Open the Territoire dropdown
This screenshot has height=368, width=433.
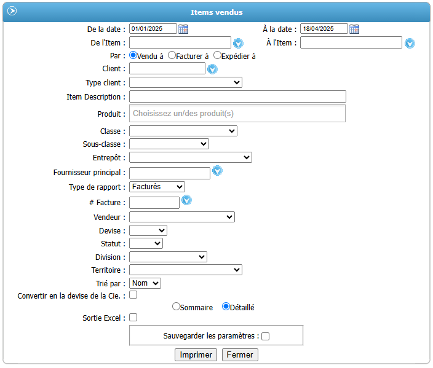point(186,270)
